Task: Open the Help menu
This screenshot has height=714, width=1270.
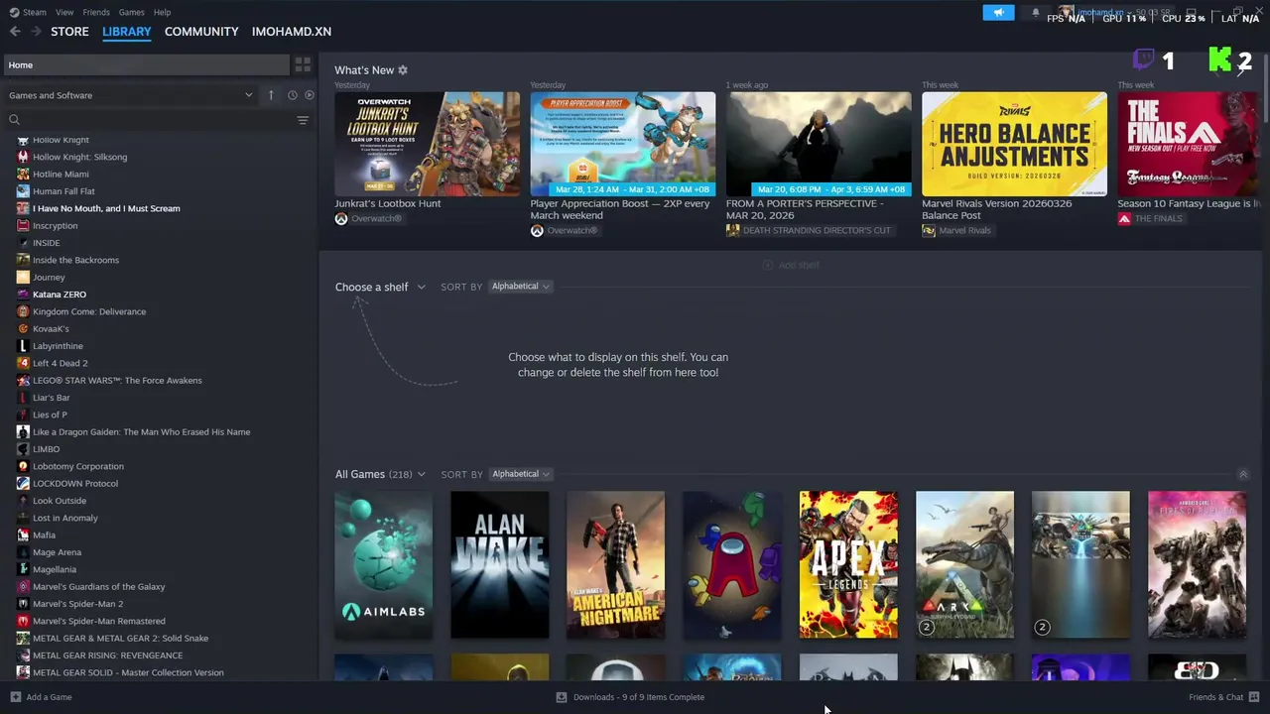Action: point(162,12)
